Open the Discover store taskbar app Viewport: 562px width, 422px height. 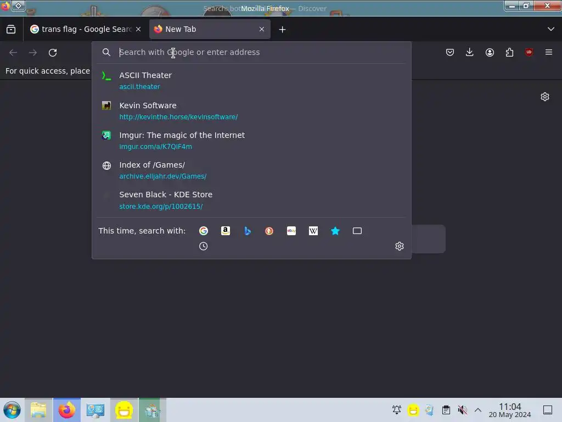click(x=153, y=410)
